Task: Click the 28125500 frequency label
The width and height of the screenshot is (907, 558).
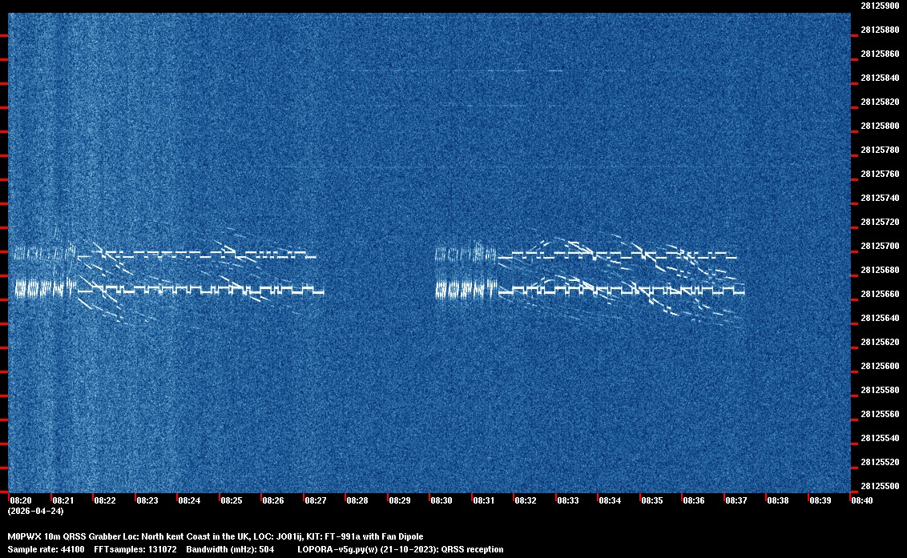Action: (x=880, y=486)
